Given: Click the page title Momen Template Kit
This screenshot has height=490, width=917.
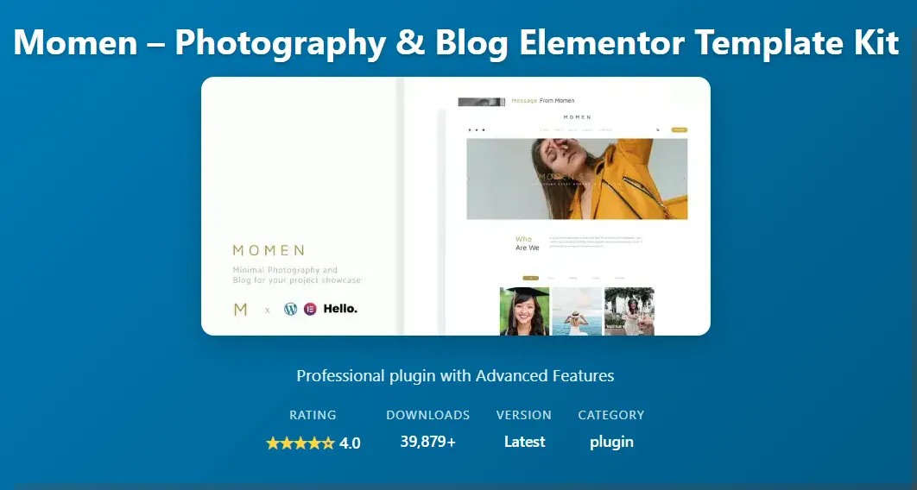Looking at the screenshot, I should coord(458,41).
